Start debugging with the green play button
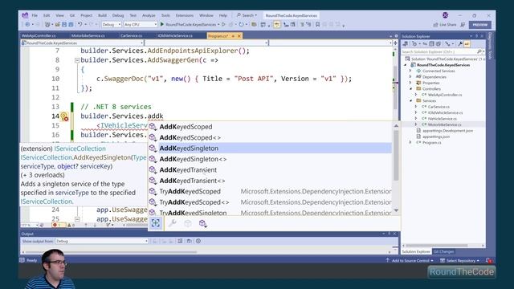This screenshot has width=514, height=289. (161, 24)
